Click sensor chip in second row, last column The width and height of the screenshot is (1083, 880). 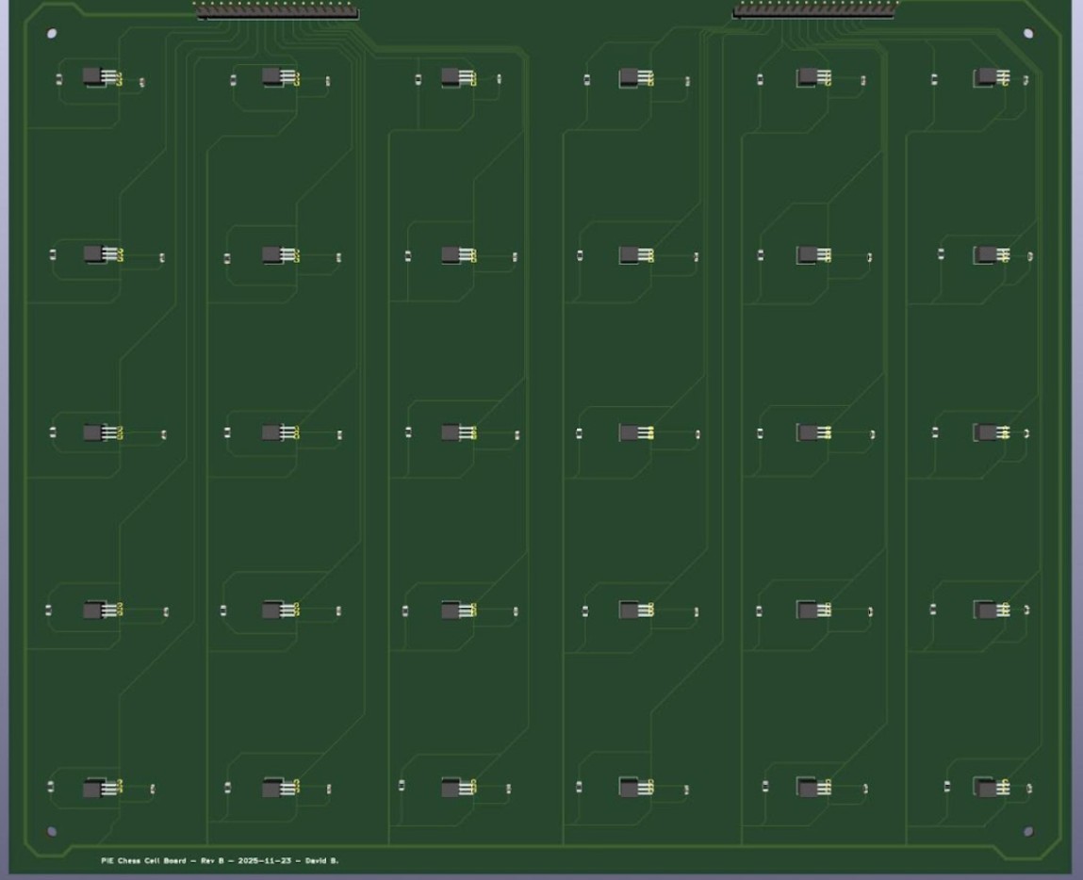(986, 254)
